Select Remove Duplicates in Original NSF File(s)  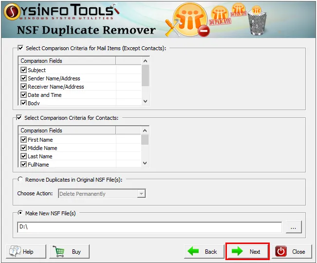coord(20,179)
